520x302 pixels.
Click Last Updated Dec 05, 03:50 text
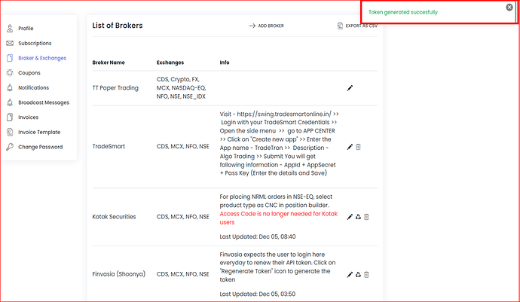[257, 294]
